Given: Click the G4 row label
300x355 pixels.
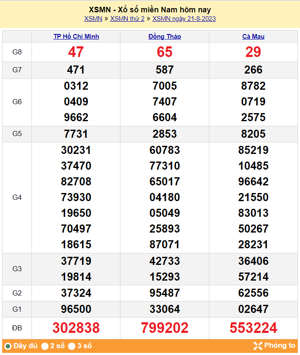Looking at the screenshot, I should (17, 197).
